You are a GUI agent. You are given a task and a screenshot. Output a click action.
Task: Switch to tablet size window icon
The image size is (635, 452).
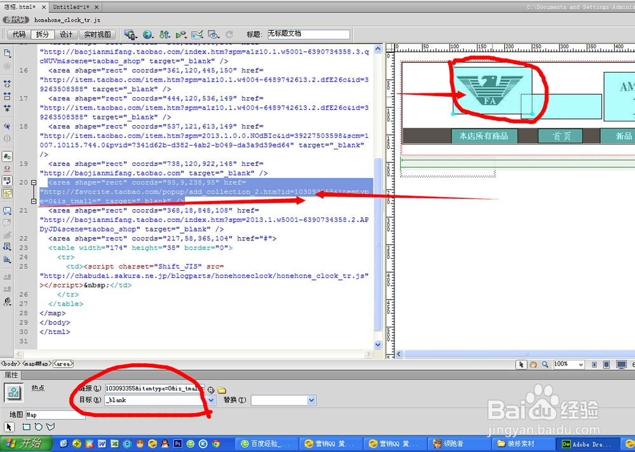[606, 364]
